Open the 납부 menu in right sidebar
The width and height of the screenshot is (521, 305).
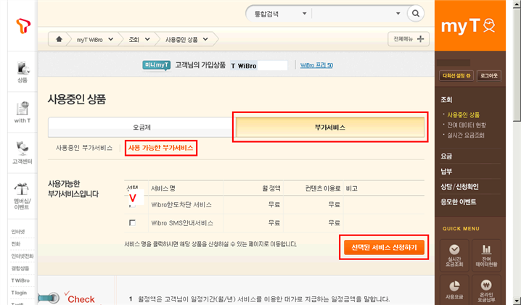point(446,171)
